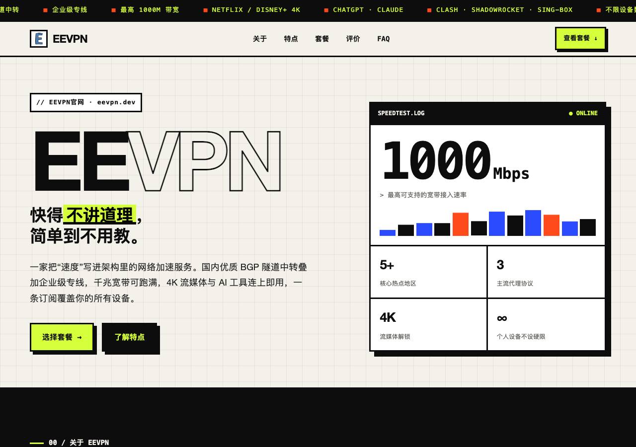Click CHATGPT · CLAUDE ticker item

[368, 10]
